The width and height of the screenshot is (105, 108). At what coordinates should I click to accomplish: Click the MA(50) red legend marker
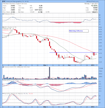coord(3,30)
